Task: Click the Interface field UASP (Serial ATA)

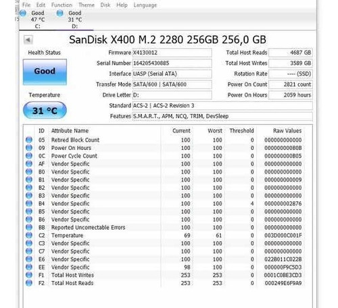Action: (x=172, y=74)
